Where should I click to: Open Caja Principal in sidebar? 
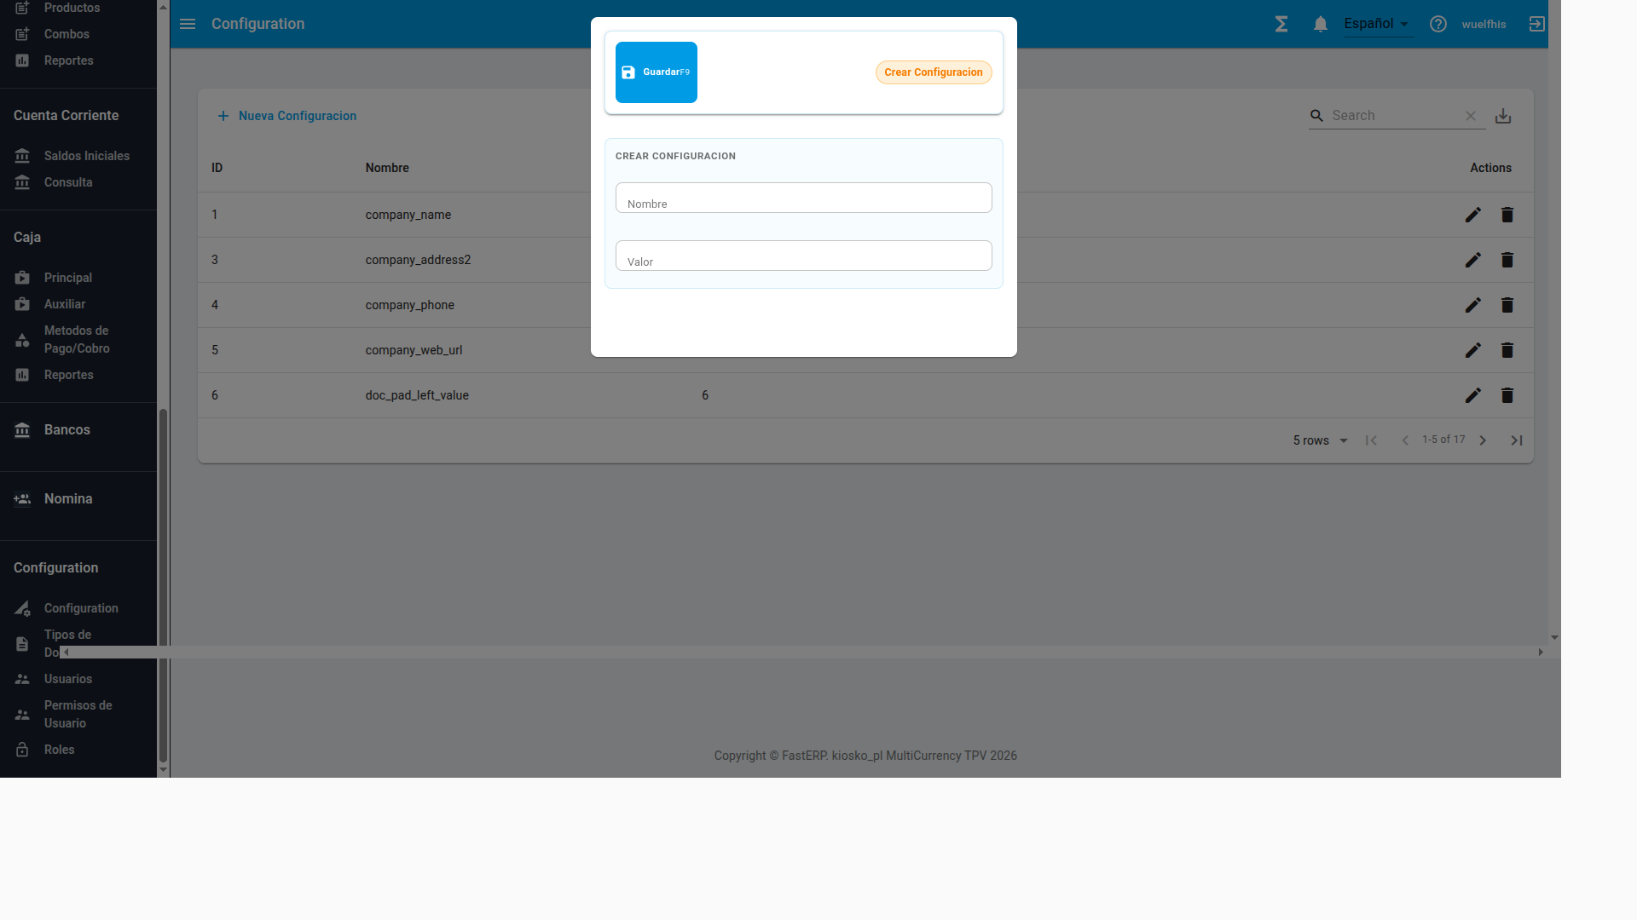coord(67,278)
